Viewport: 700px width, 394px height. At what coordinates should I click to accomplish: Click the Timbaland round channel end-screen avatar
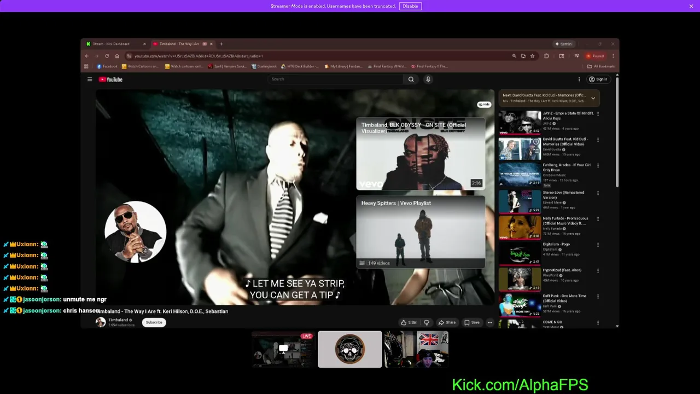coord(135,232)
